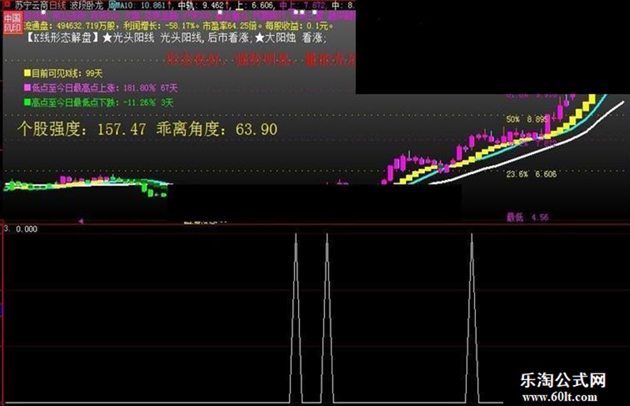Click the red 中国凤印 logo badge
Screen dimensions: 630x406
point(13,23)
